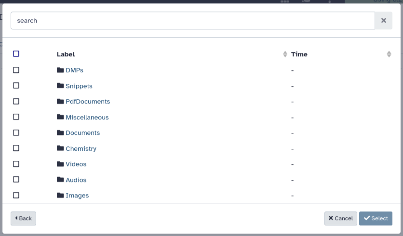Check the Miscellaneous folder checkbox
Screen dimensions: 403x236
click(x=16, y=117)
